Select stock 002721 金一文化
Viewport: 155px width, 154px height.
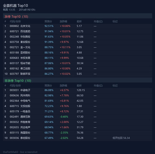click(x=20, y=47)
